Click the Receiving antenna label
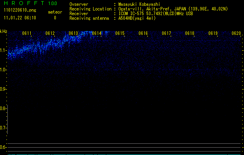This screenshot has width=244, height=155. click(89, 18)
